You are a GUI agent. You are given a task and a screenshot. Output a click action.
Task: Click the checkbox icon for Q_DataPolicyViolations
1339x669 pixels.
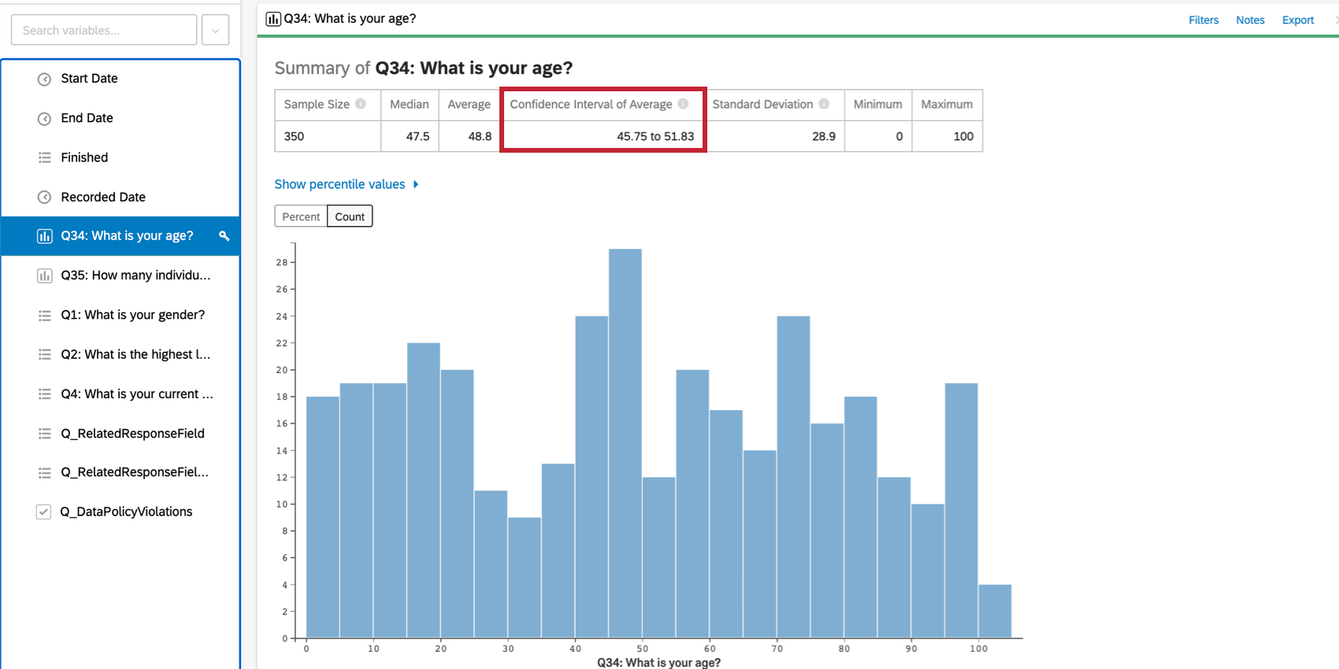(44, 512)
